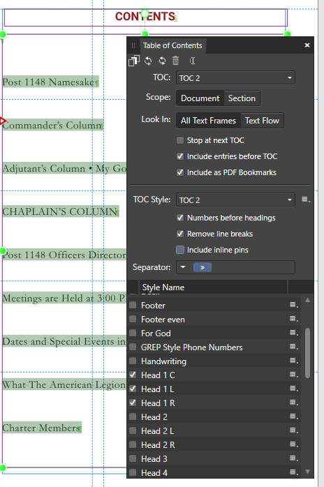
Task: Open the TOC Style dropdown
Action: (235, 200)
